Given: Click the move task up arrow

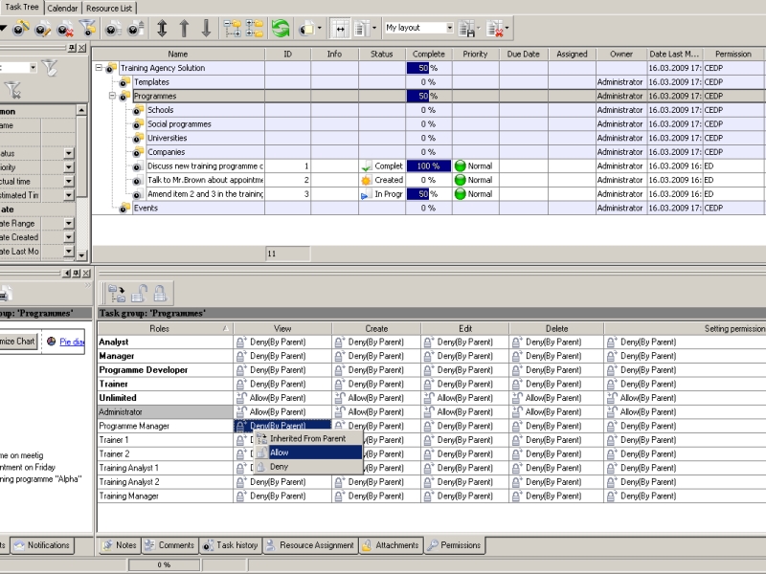Looking at the screenshot, I should (184, 29).
